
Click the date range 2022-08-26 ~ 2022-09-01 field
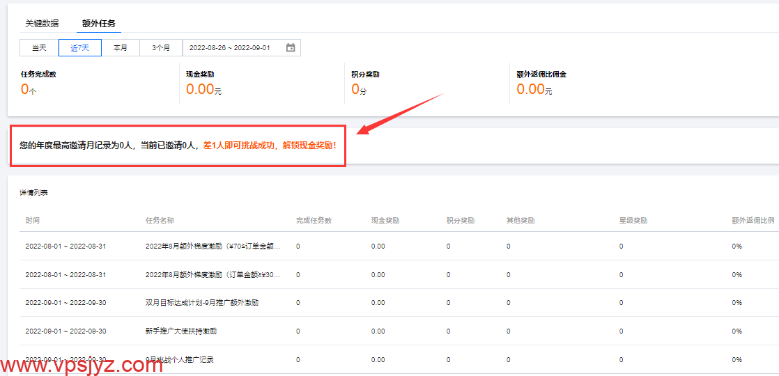click(x=230, y=47)
